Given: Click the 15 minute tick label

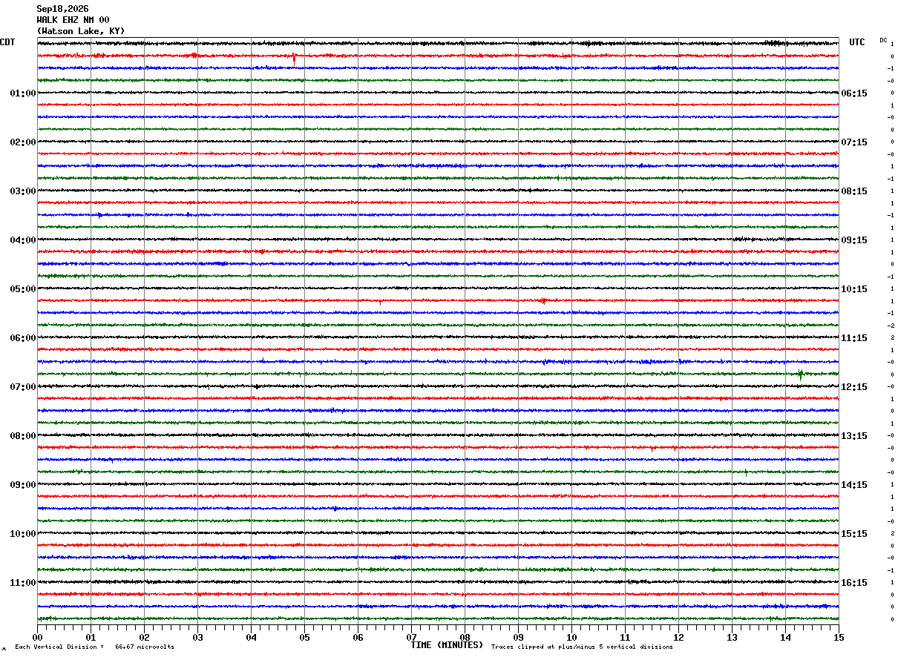Looking at the screenshot, I should (x=839, y=637).
